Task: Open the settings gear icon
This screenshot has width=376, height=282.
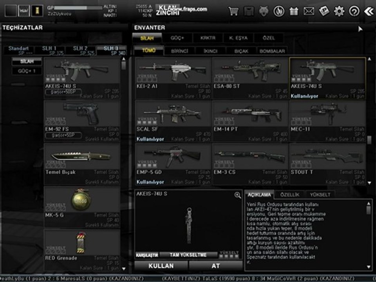Action: [x=339, y=11]
